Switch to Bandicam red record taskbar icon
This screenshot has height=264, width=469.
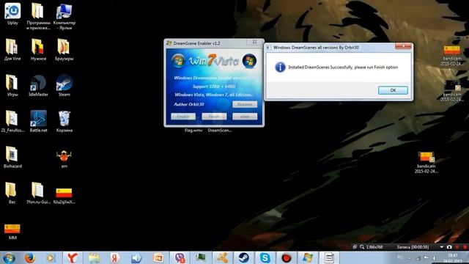287,258
